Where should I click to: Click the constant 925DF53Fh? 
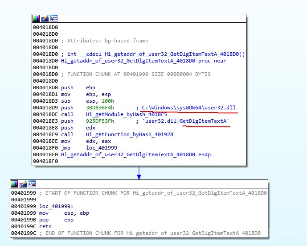point(100,121)
